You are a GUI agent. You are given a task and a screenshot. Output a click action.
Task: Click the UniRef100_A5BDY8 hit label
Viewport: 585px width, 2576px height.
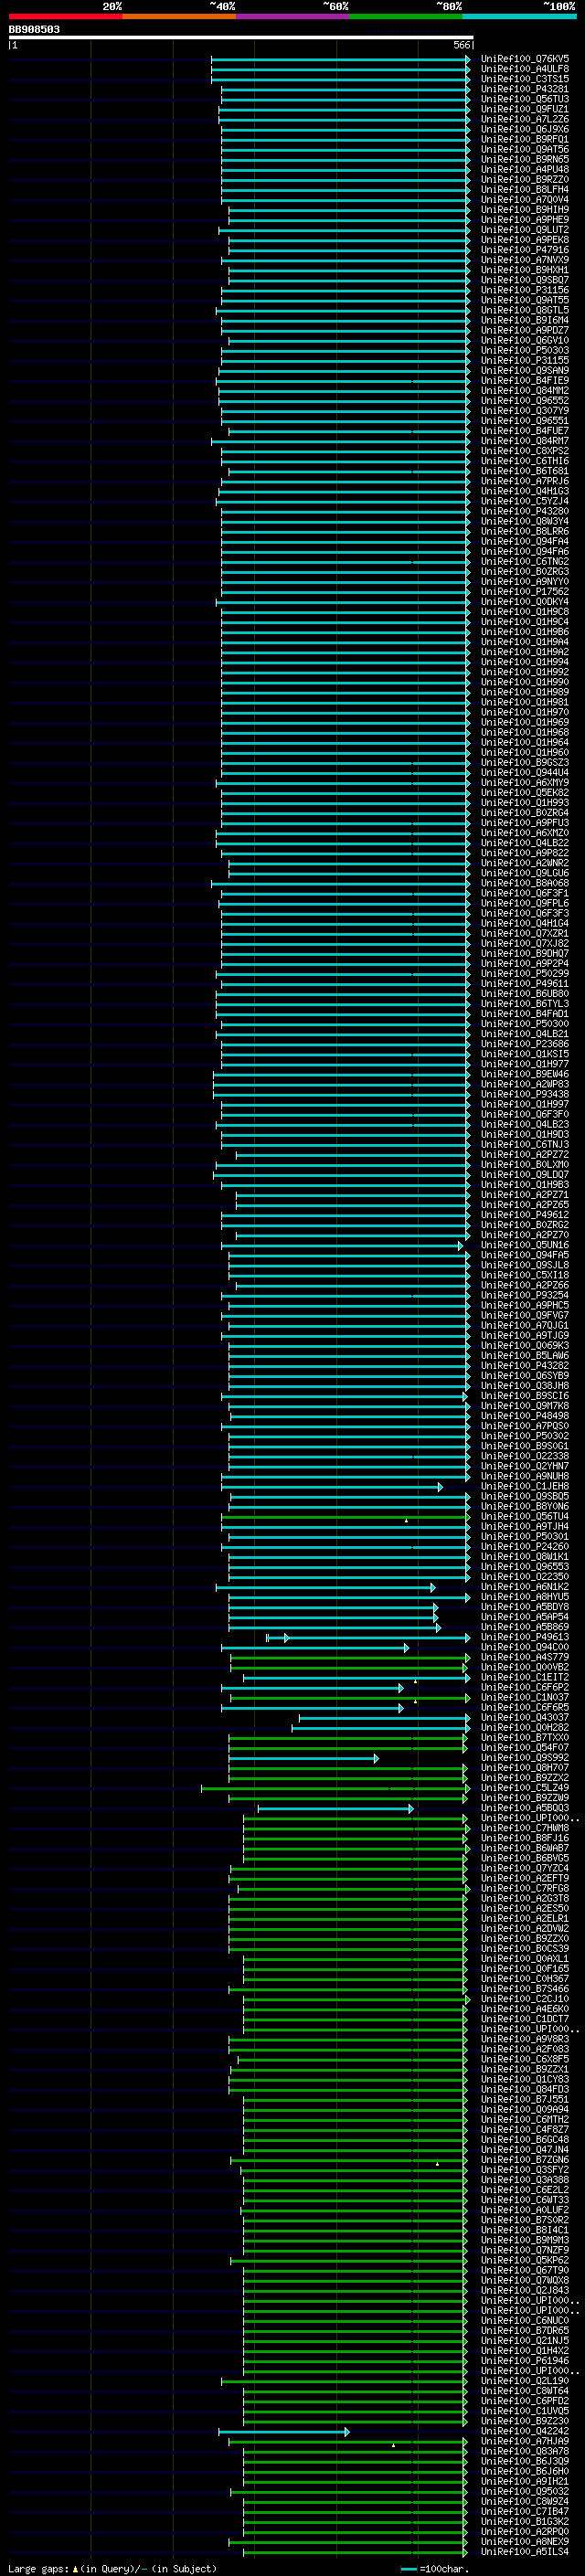point(525,1607)
